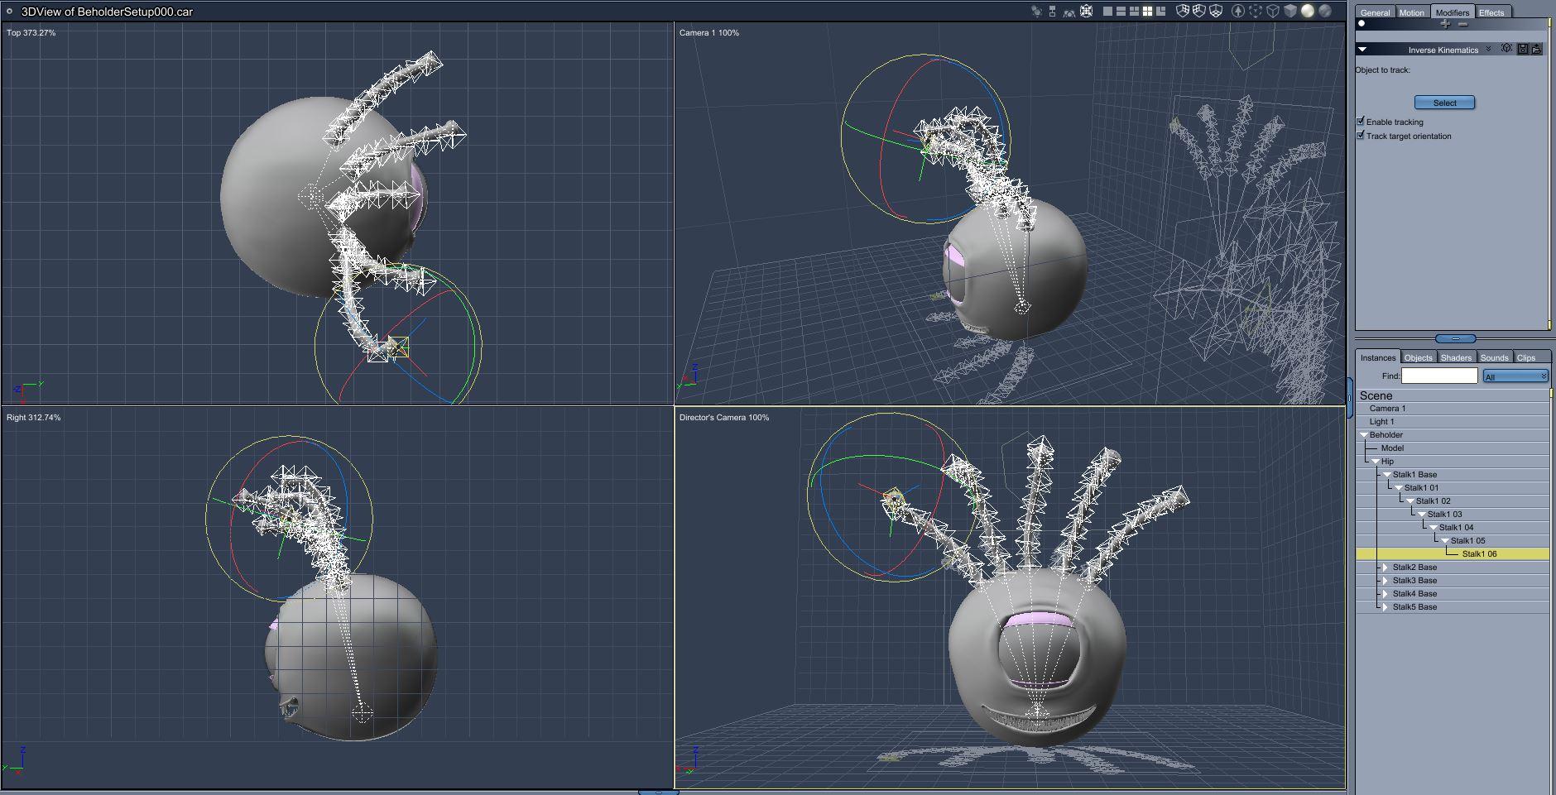Image resolution: width=1556 pixels, height=795 pixels.
Task: Click the dashed-outline display icon
Action: (1256, 12)
